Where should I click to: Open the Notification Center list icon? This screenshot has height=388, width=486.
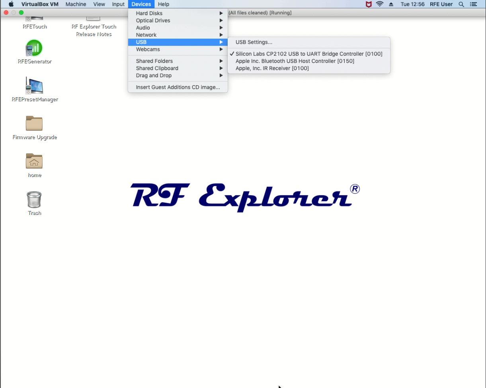coord(473,4)
